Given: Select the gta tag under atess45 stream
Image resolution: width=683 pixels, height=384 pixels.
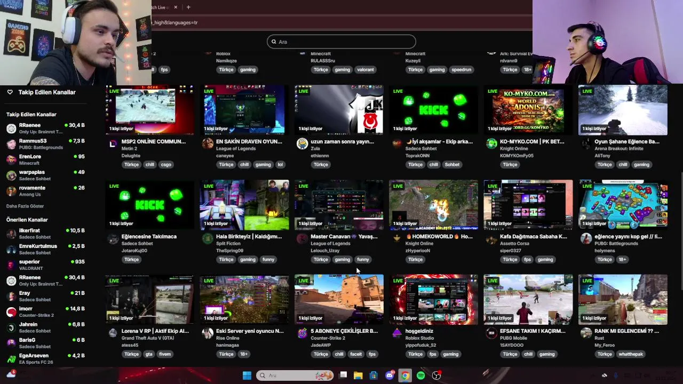Looking at the screenshot, I should 149,354.
